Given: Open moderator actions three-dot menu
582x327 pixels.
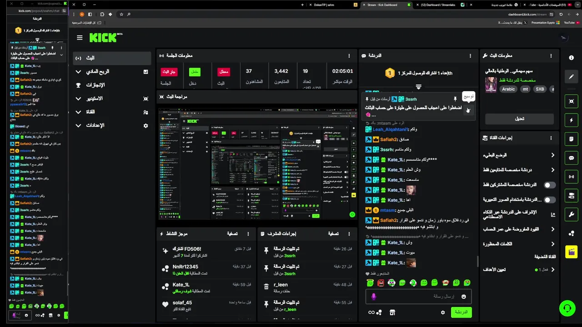Looking at the screenshot, I should 349,234.
